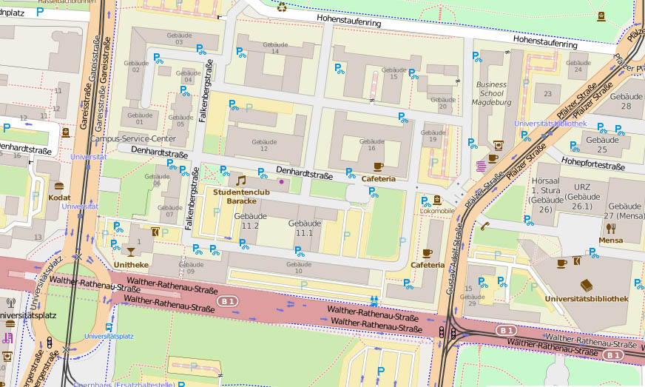Select the Gebäude 19 label

(x=433, y=136)
